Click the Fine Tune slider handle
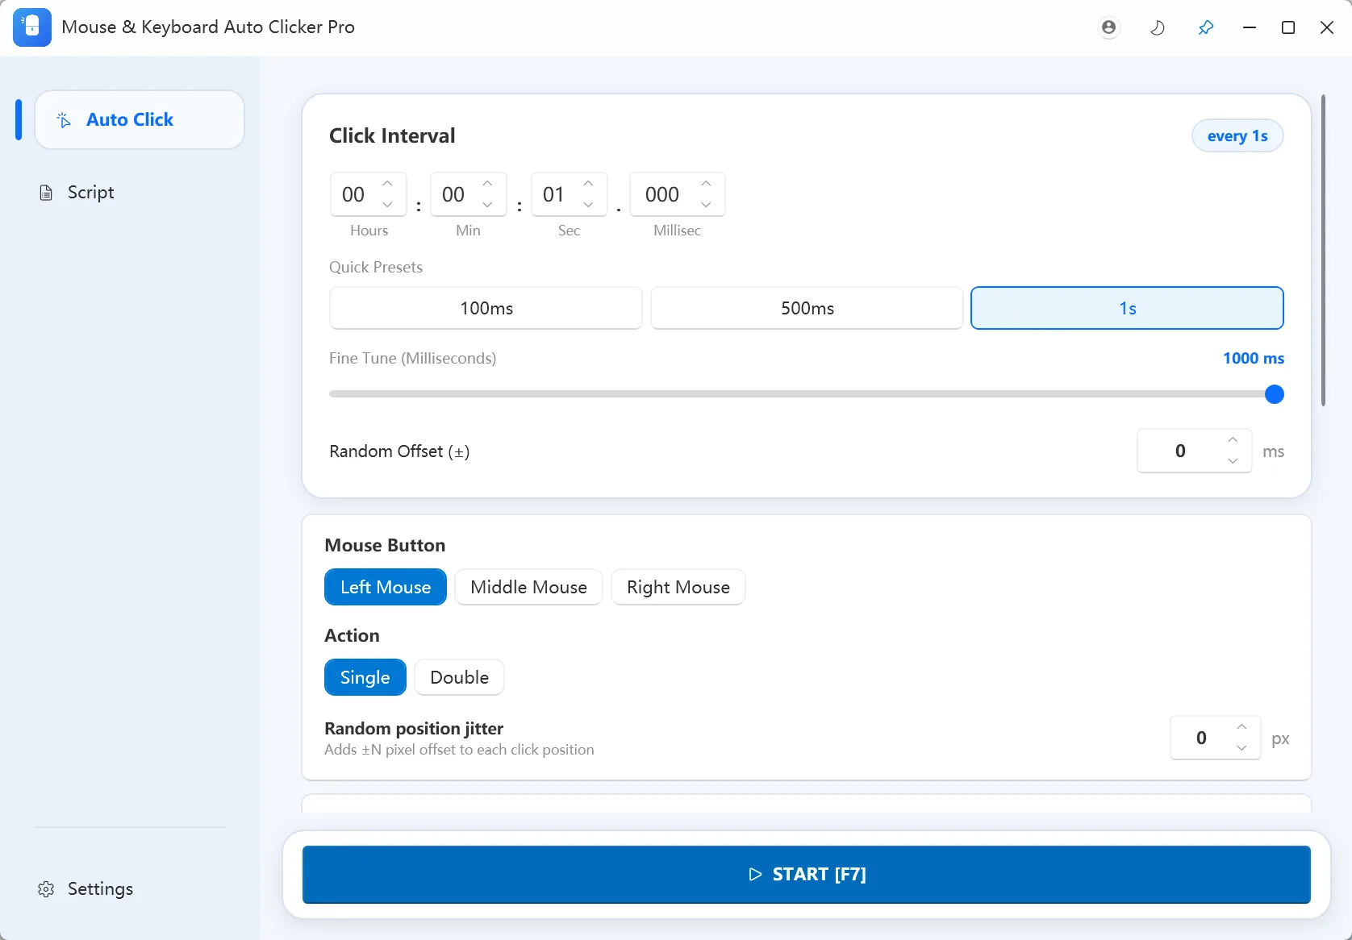Image resolution: width=1352 pixels, height=940 pixels. click(1275, 394)
